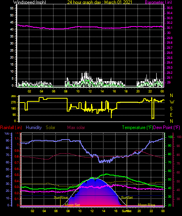Click the SunSet marker label above the axis
Image resolution: width=182 pixels, height=216 pixels.
(127, 198)
